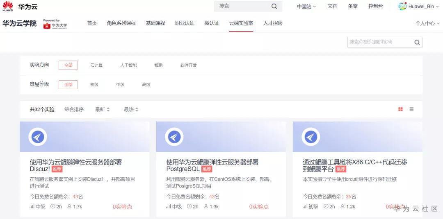Click clock icon on X86 migration card
The image size is (443, 219).
[326, 206]
